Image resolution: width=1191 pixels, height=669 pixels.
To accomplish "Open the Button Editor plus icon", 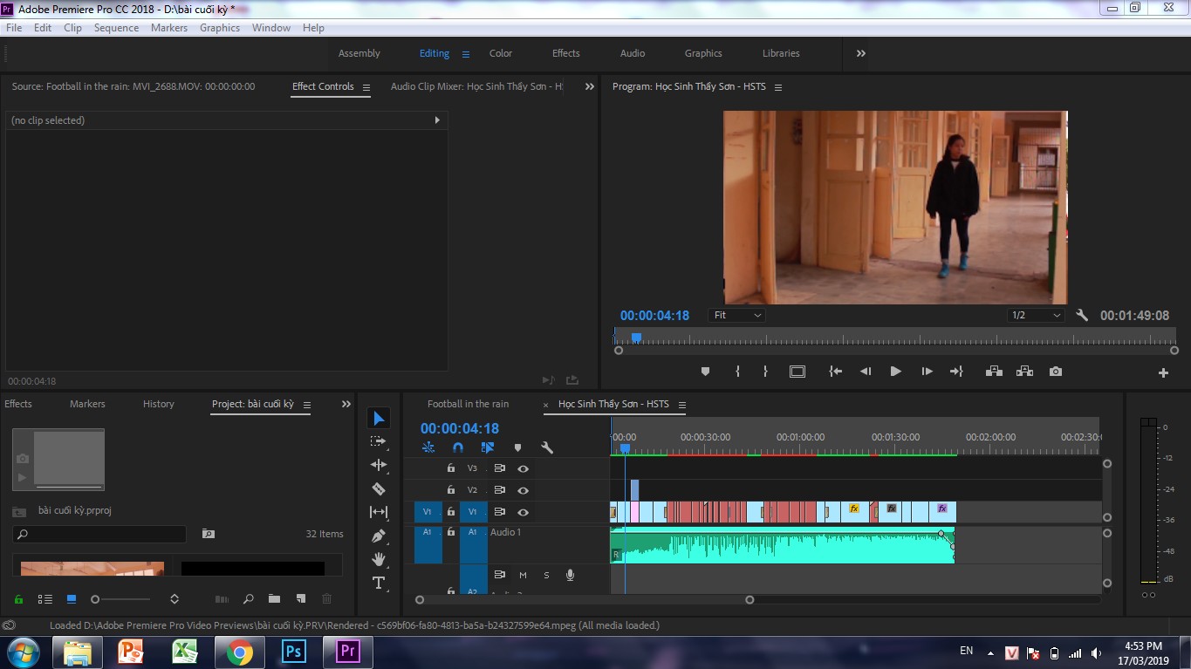I will [x=1163, y=372].
